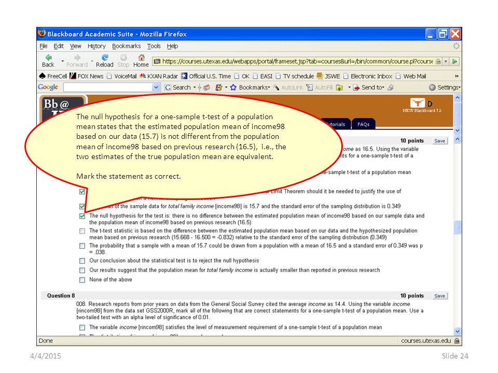Uncheck the Limit Theorem statement checkbox
Image resolution: width=498 pixels, height=373 pixels.
tap(82, 192)
